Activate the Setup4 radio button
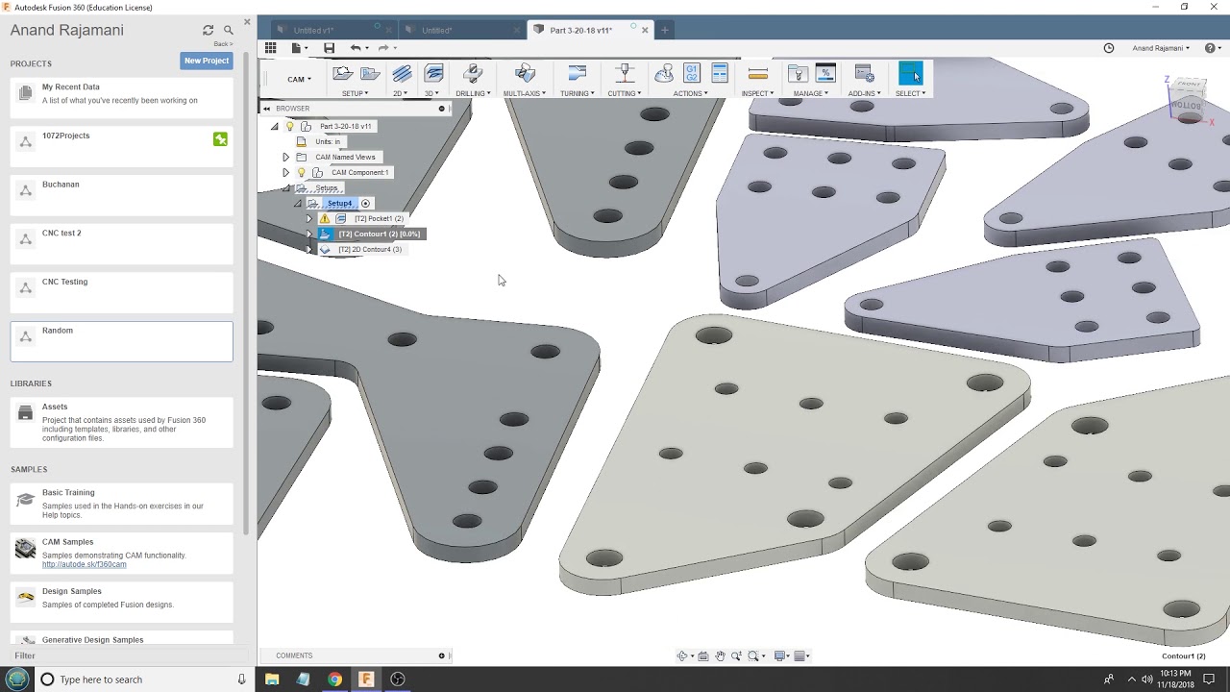 coord(365,204)
